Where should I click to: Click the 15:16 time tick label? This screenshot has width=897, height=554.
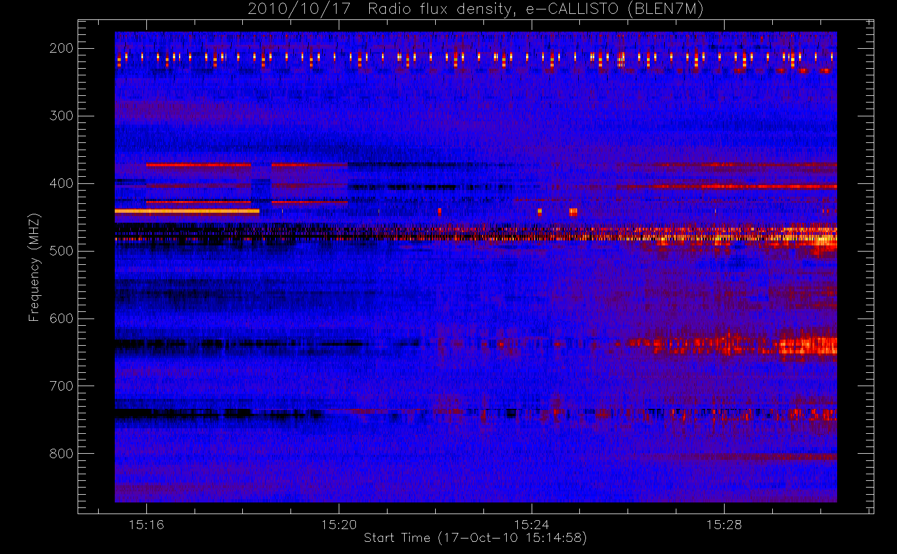coord(146,525)
